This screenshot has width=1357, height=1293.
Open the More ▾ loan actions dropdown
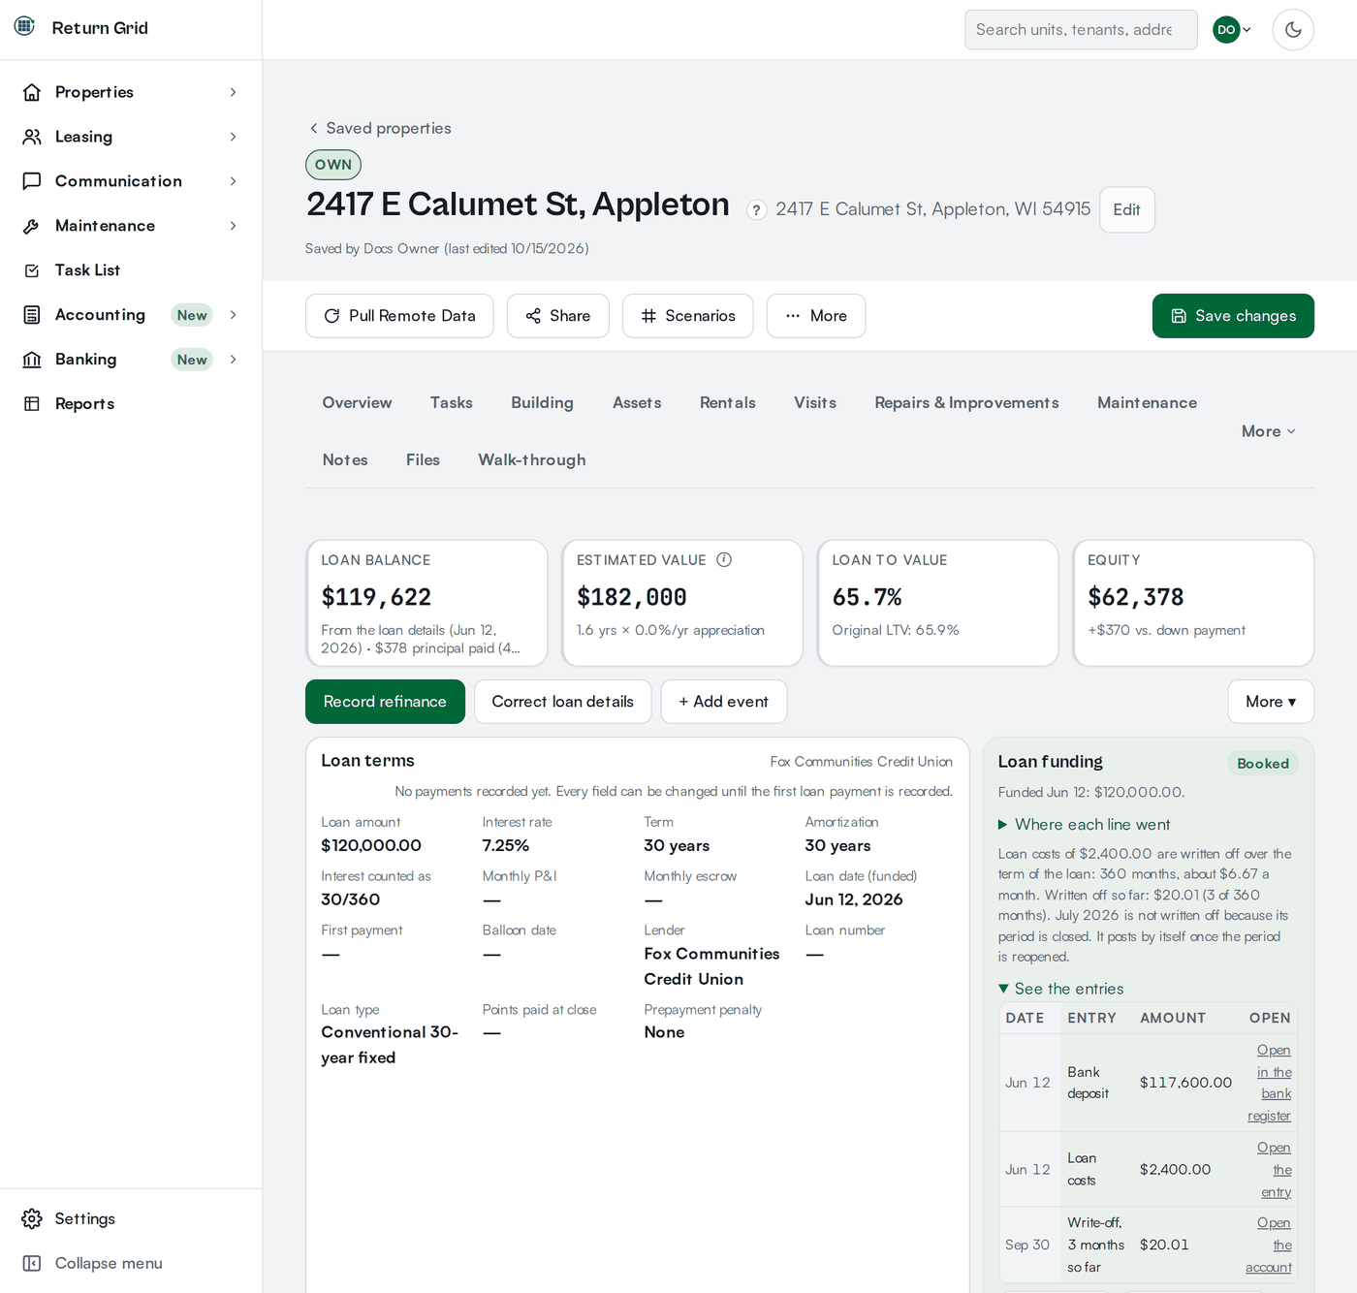pos(1271,702)
